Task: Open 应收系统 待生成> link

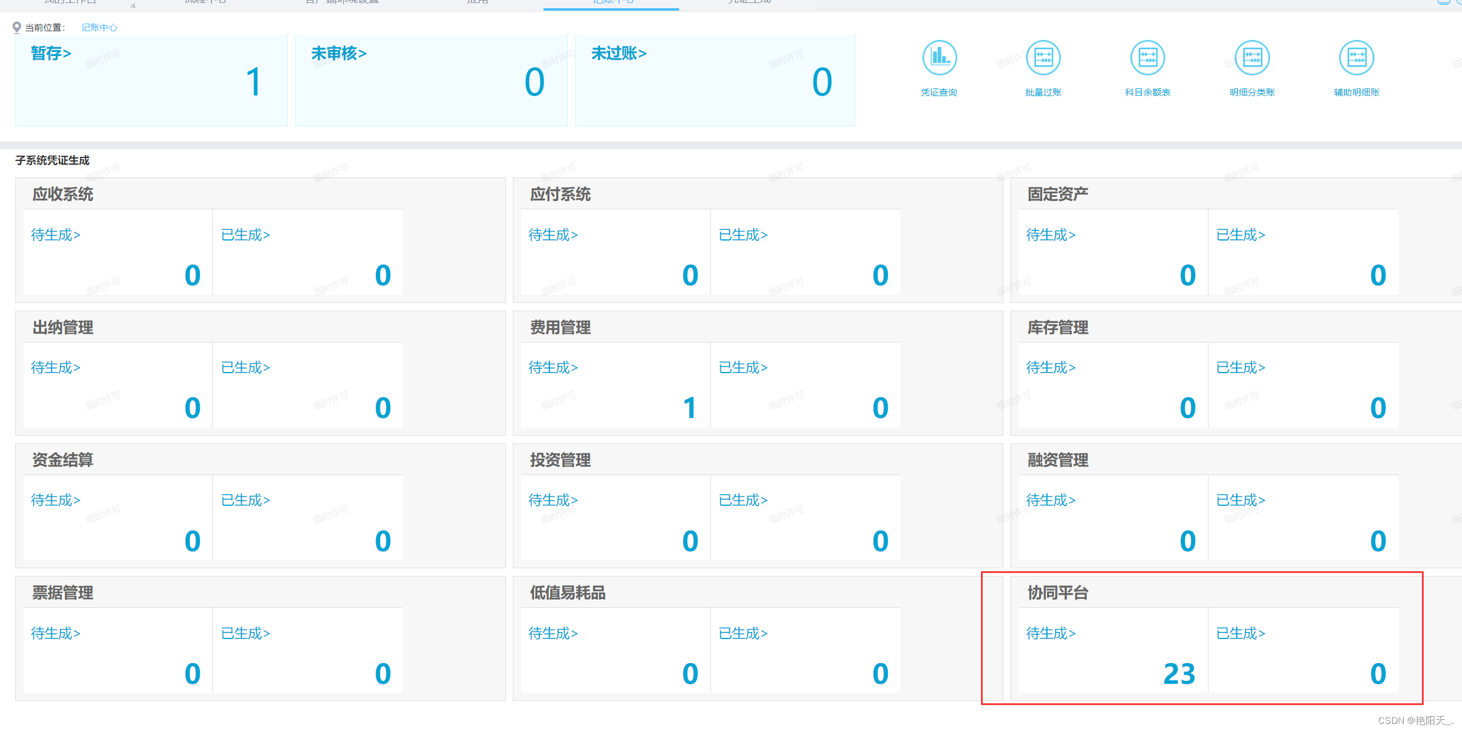Action: (56, 235)
